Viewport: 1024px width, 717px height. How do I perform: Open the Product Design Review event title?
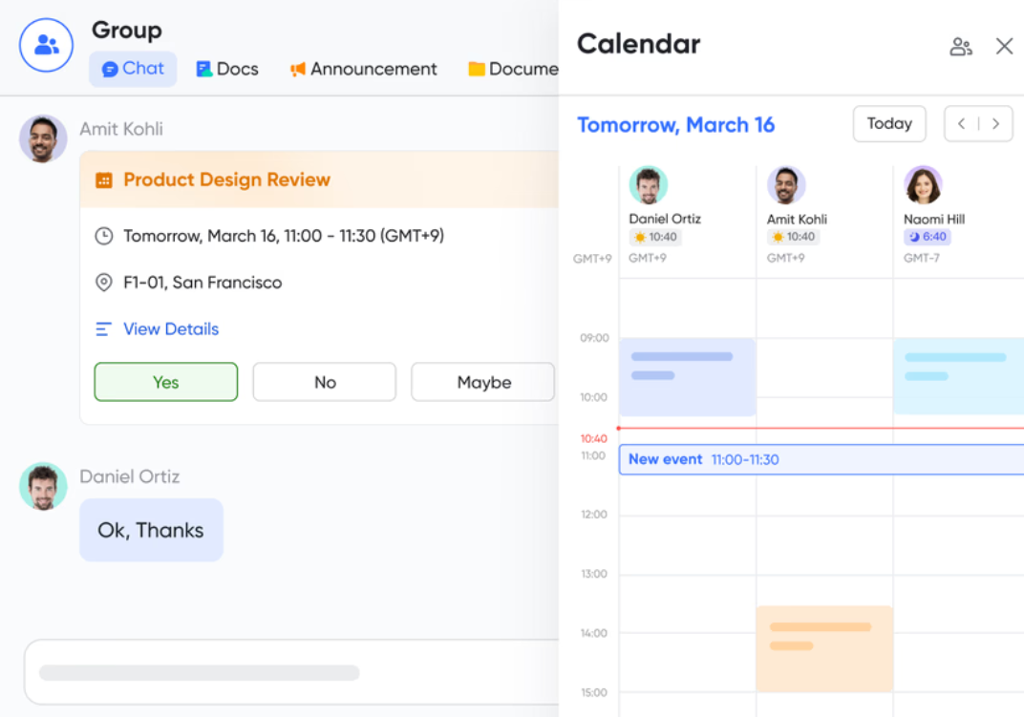pyautogui.click(x=226, y=179)
